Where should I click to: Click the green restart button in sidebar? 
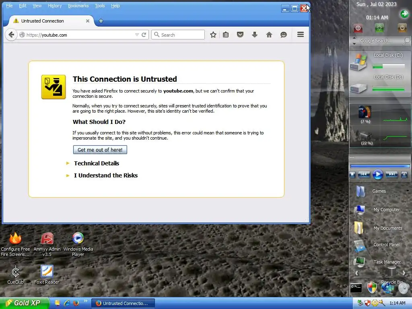coord(379,28)
